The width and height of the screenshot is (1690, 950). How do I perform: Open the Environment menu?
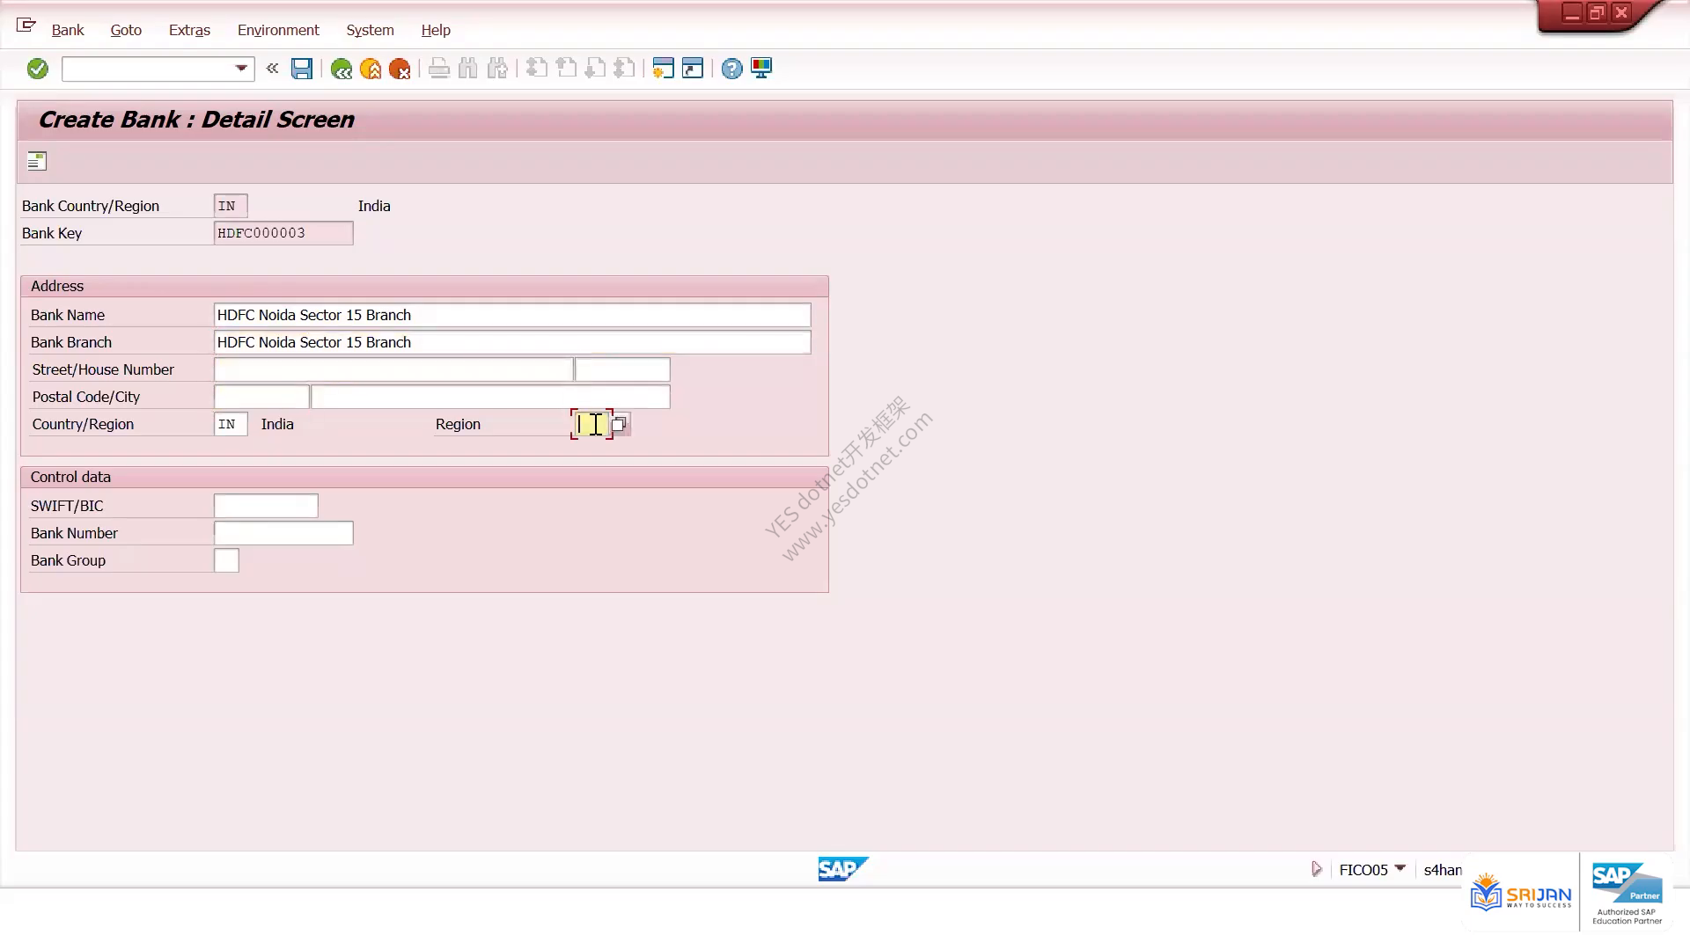click(278, 30)
